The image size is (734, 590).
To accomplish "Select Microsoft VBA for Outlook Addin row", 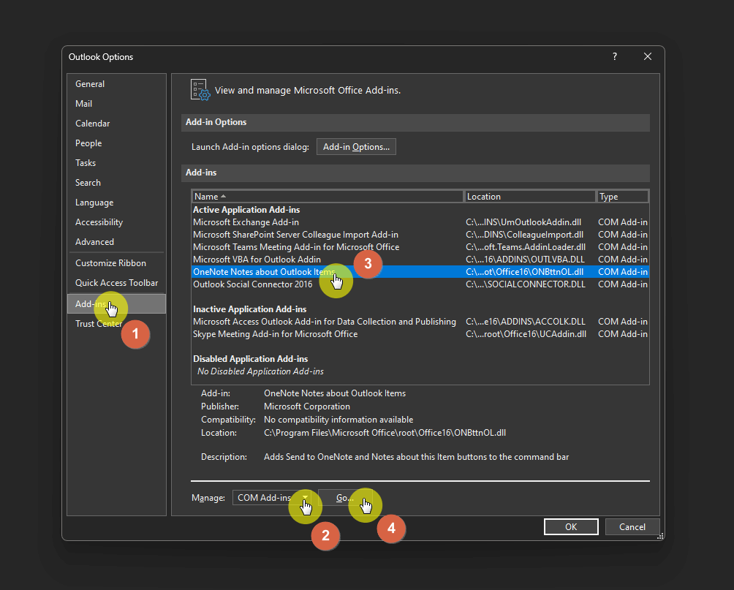I will tap(420, 259).
